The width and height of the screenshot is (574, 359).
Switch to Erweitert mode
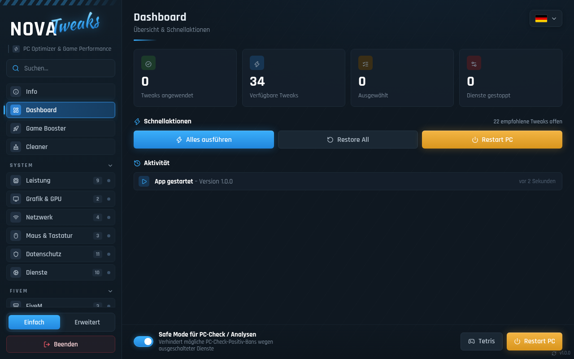[x=87, y=322]
